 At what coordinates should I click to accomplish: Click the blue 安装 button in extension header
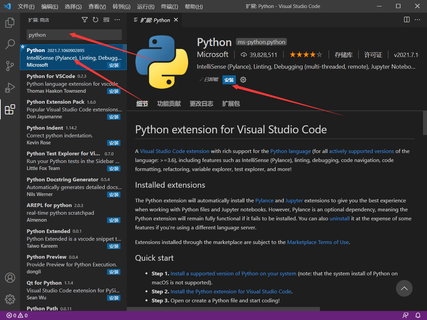click(x=229, y=80)
